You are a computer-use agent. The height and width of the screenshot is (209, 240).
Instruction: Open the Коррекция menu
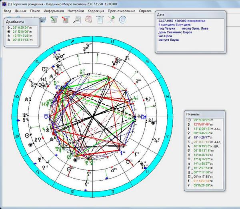[x=96, y=11]
